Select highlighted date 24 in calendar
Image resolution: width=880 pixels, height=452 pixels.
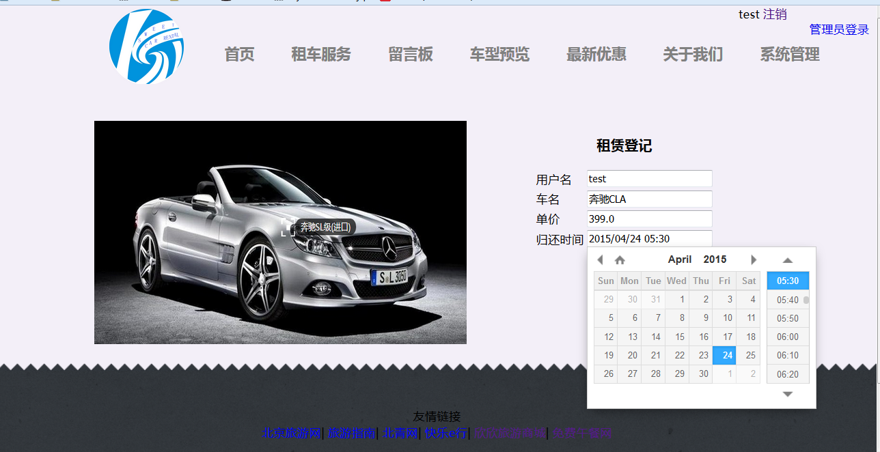724,355
